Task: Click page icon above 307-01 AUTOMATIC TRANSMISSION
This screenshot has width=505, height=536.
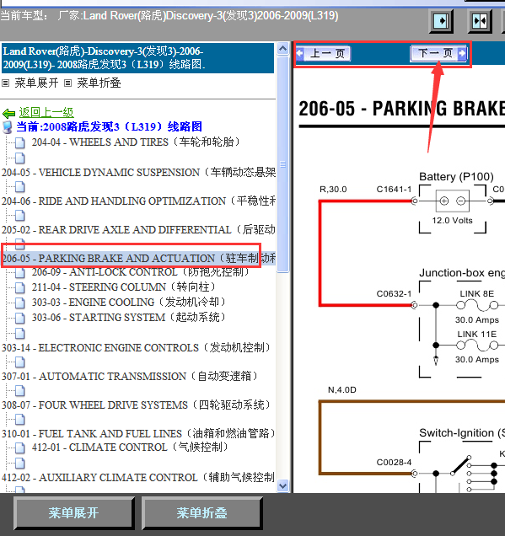Action: click(x=20, y=362)
